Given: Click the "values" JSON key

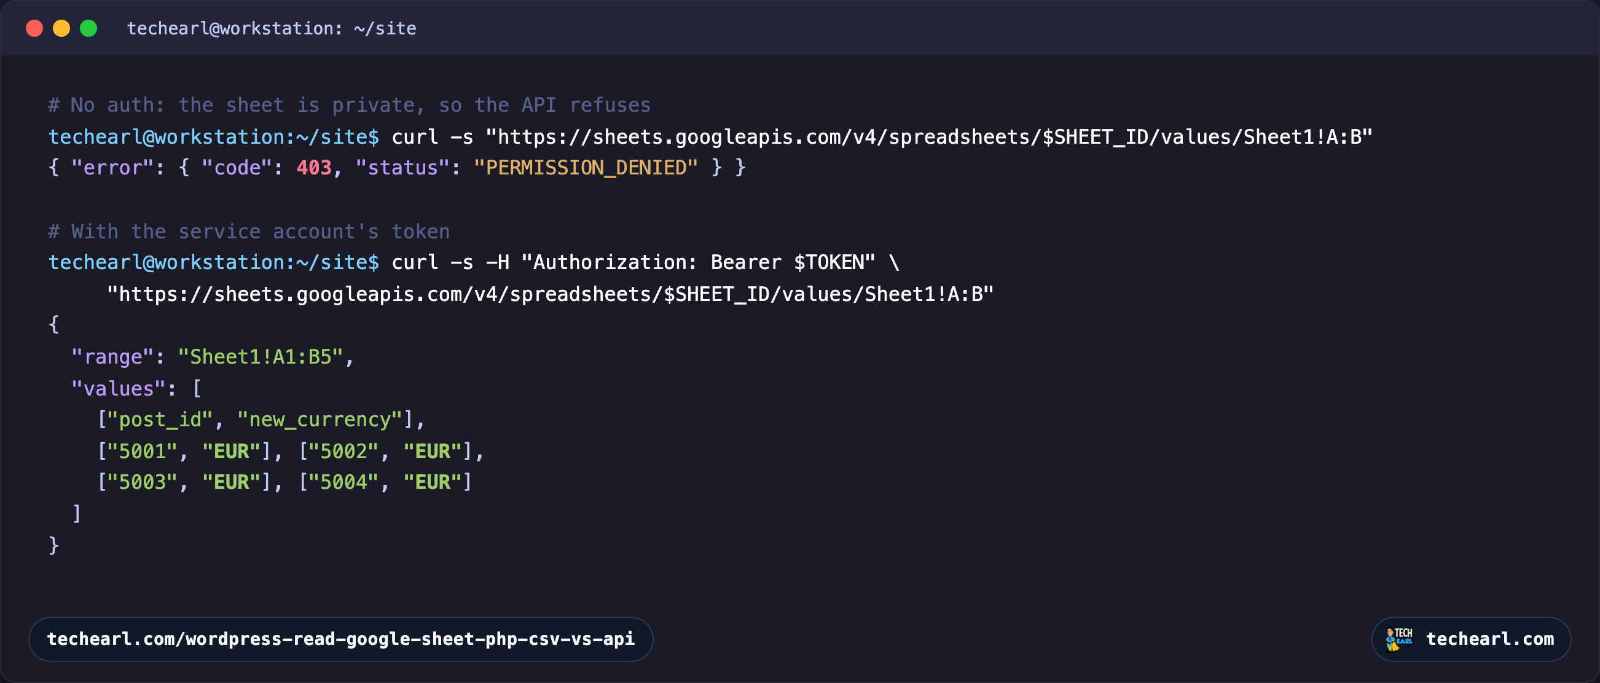Looking at the screenshot, I should [x=118, y=389].
